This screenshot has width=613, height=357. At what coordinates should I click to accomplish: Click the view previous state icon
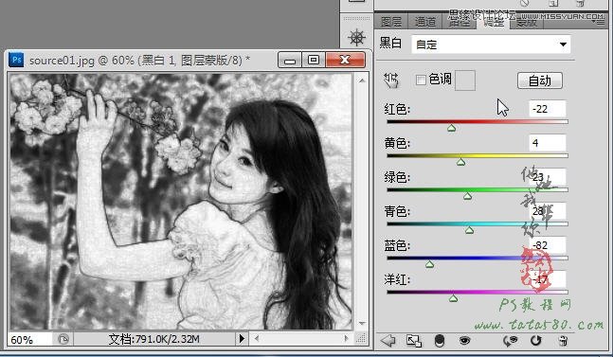click(510, 341)
